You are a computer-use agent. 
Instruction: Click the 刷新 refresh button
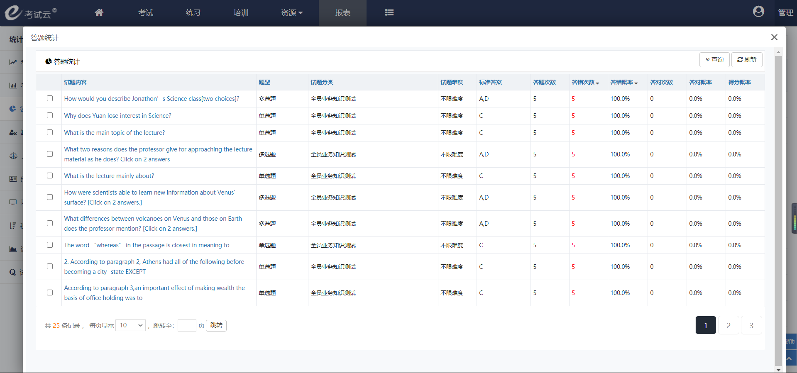[x=747, y=60]
